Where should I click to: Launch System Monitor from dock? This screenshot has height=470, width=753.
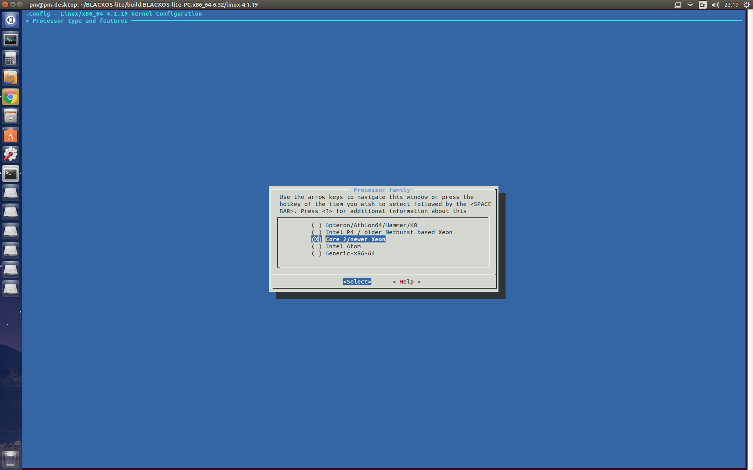[x=11, y=39]
